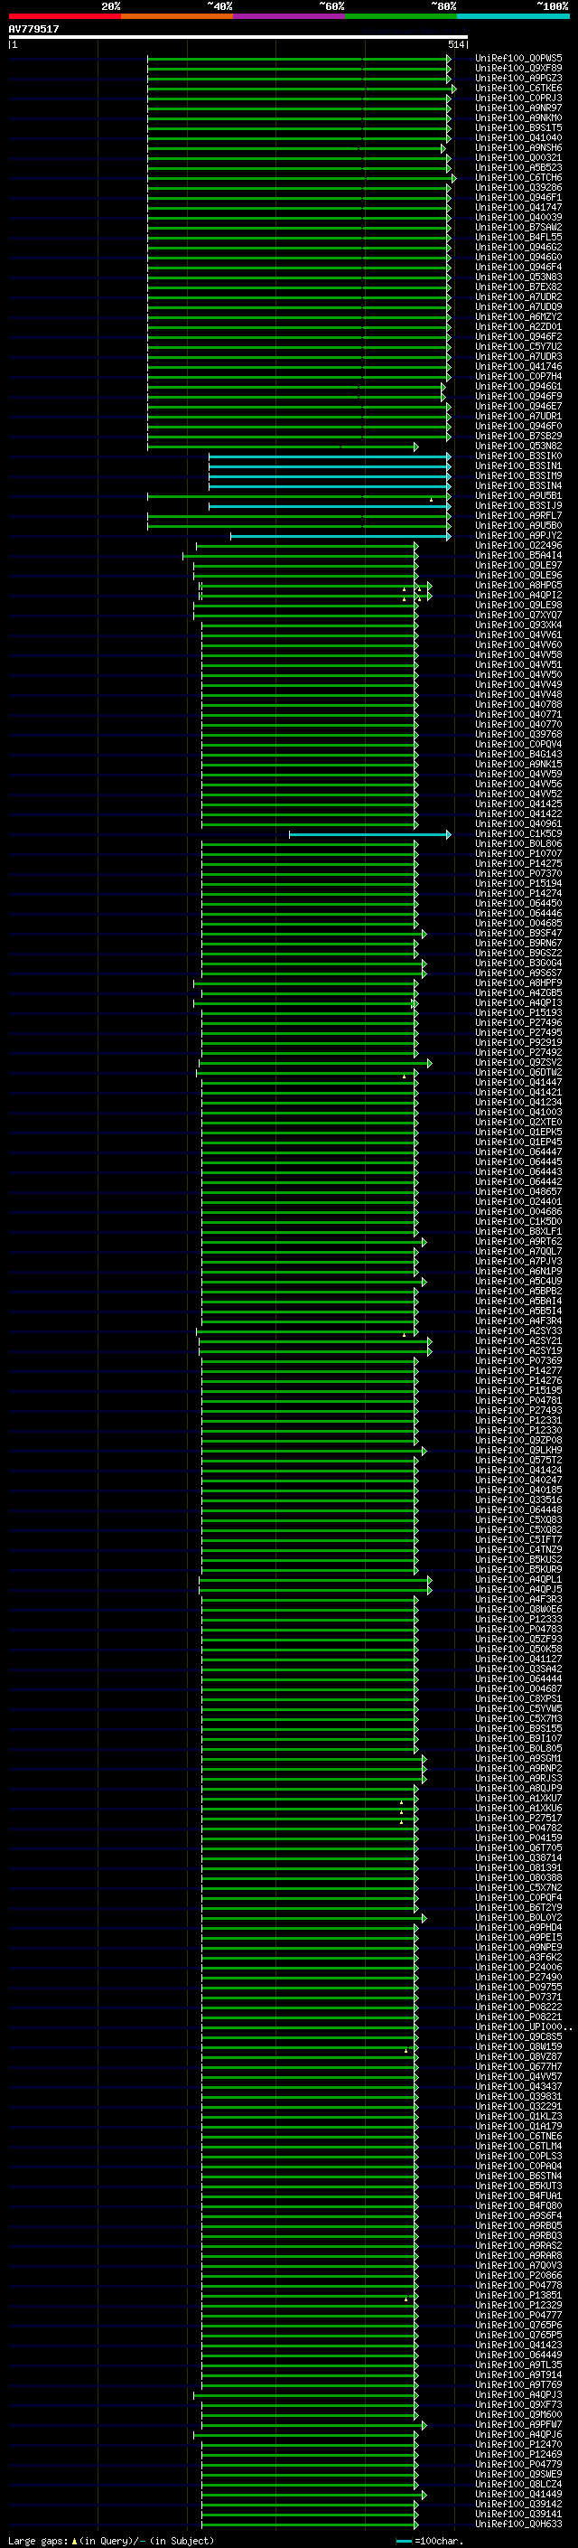The height and width of the screenshot is (2548, 578).
Task: Click the UniRef100_A9NSH6 label
Action: (x=518, y=147)
